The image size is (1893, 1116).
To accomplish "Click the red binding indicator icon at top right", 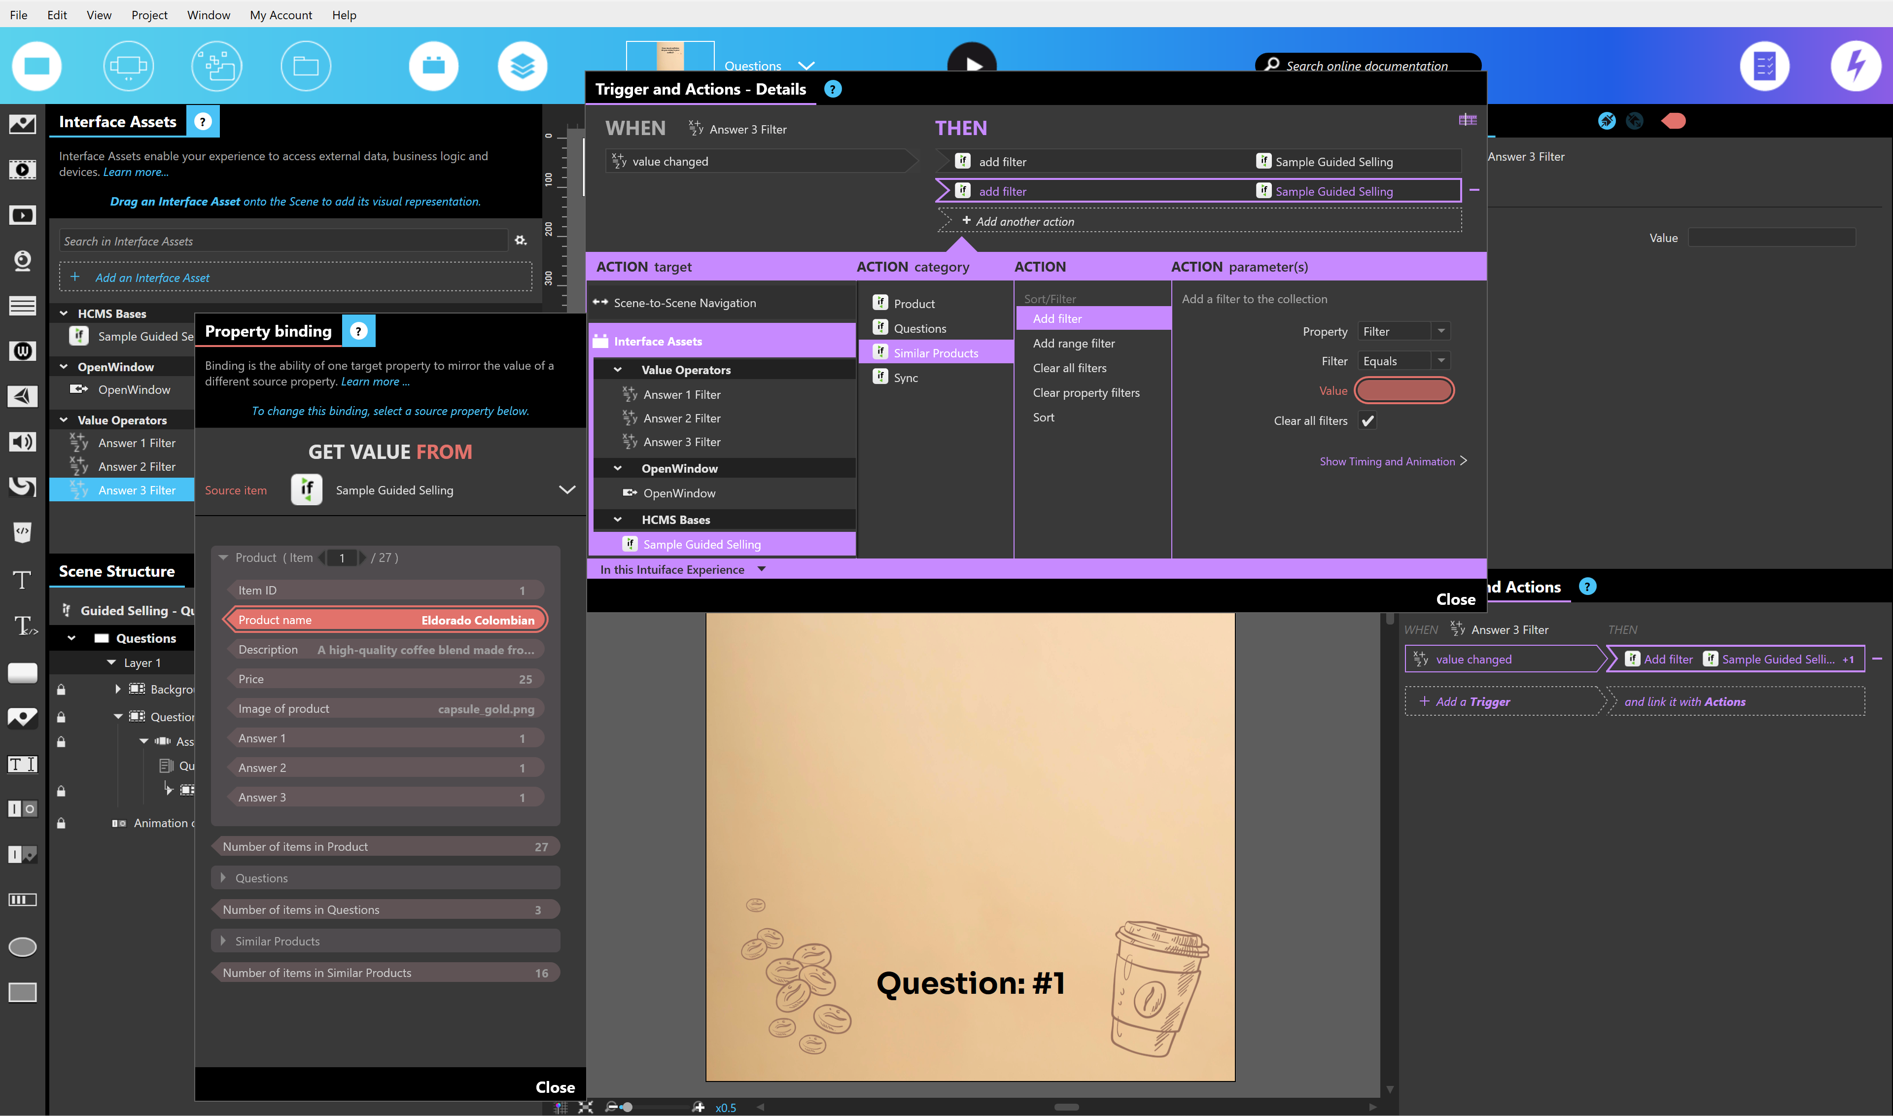I will point(1674,121).
